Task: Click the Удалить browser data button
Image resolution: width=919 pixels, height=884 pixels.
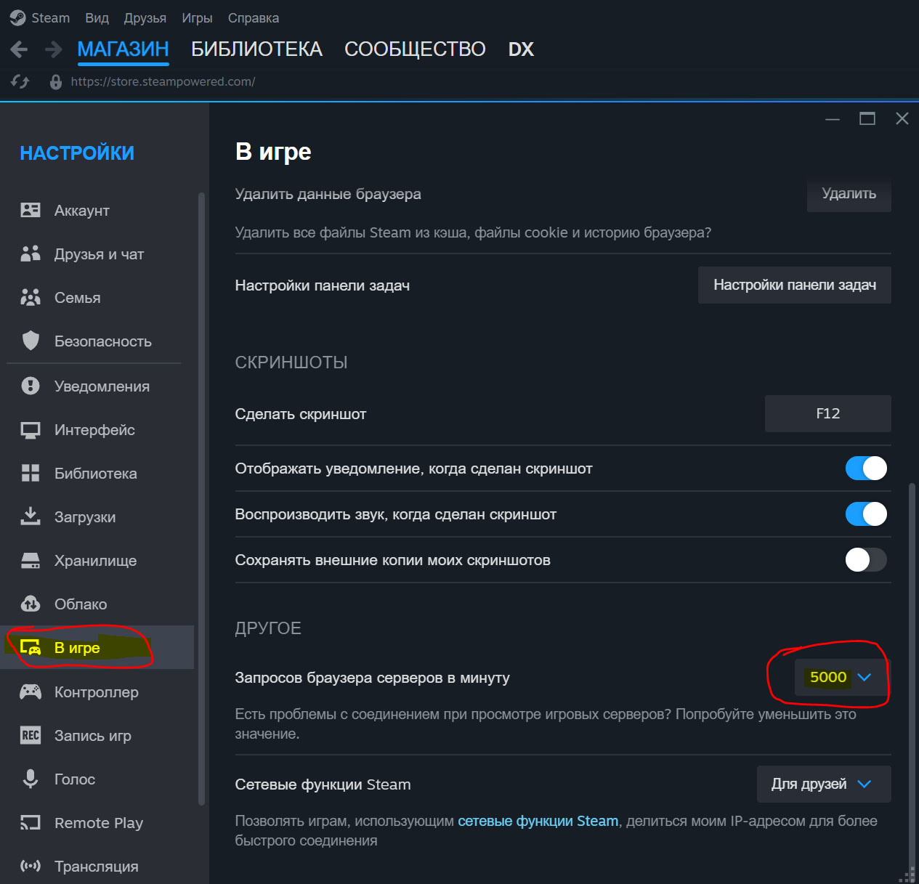Action: tap(849, 194)
